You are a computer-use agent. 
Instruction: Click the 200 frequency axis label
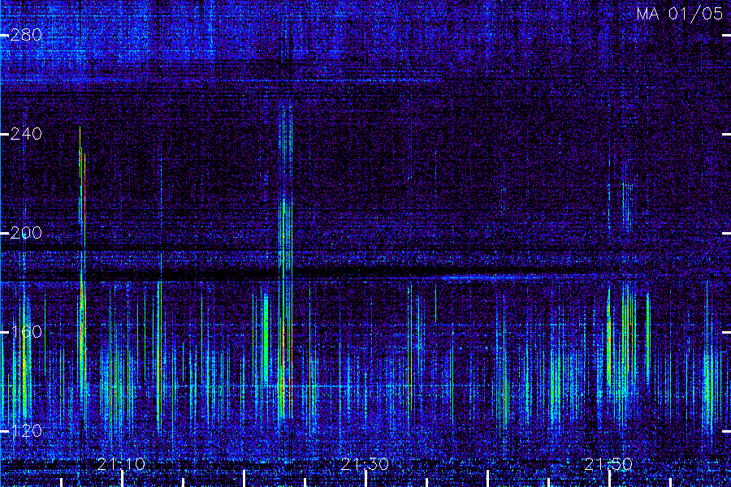pyautogui.click(x=26, y=233)
